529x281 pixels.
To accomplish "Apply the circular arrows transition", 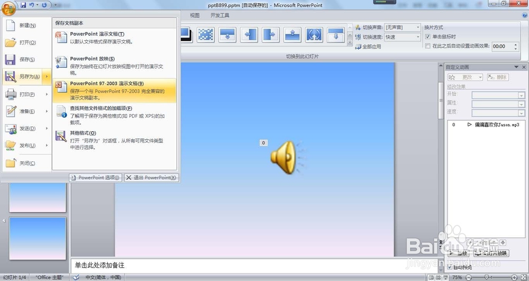I will tap(314, 34).
